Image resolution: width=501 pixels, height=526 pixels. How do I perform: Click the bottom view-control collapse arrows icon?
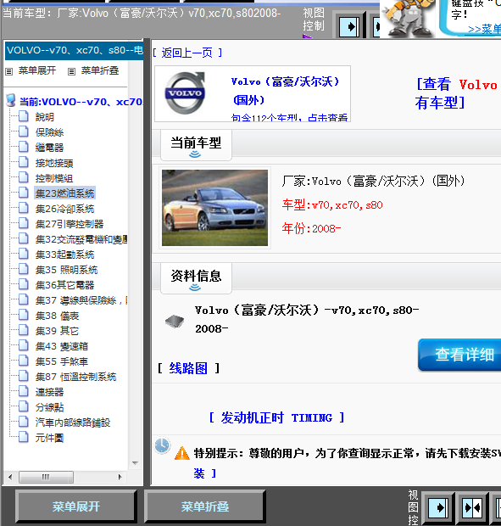pos(472,507)
